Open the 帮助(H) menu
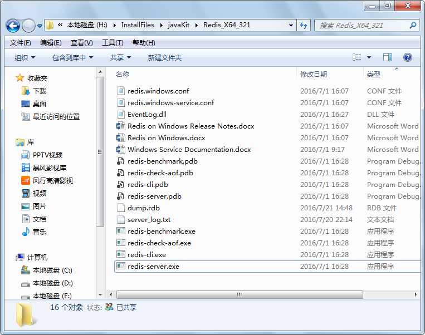This screenshot has width=425, height=335. [144, 43]
